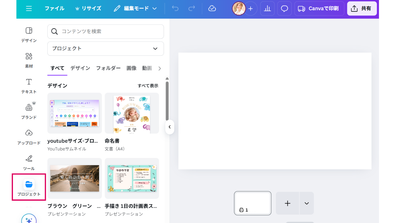Open the analytics bar chart icon

[267, 9]
